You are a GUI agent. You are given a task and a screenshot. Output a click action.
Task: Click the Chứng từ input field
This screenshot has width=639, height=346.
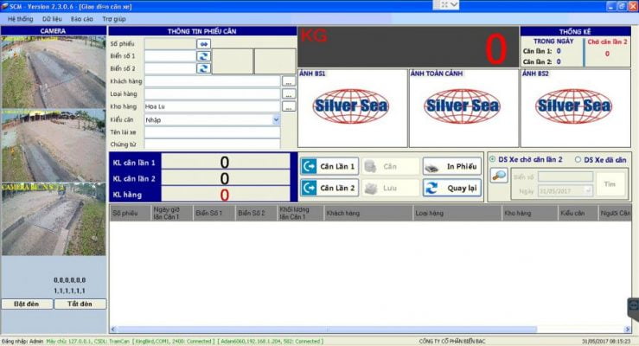(213, 144)
